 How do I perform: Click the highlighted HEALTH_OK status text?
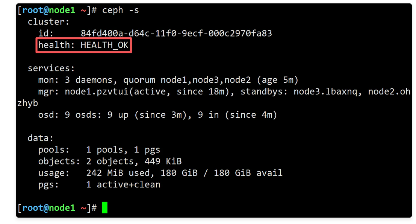104,45
